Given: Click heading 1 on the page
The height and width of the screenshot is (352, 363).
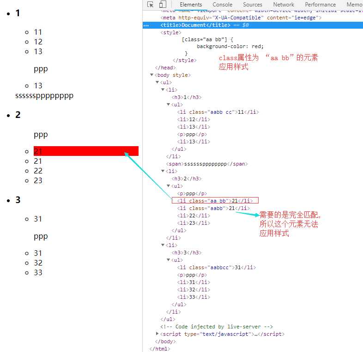Looking at the screenshot, I should coord(18,13).
